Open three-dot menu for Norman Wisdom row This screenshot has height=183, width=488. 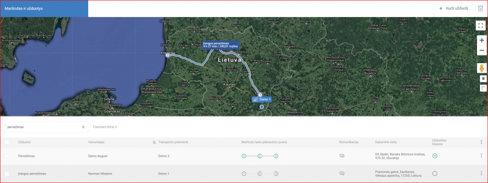tap(481, 173)
